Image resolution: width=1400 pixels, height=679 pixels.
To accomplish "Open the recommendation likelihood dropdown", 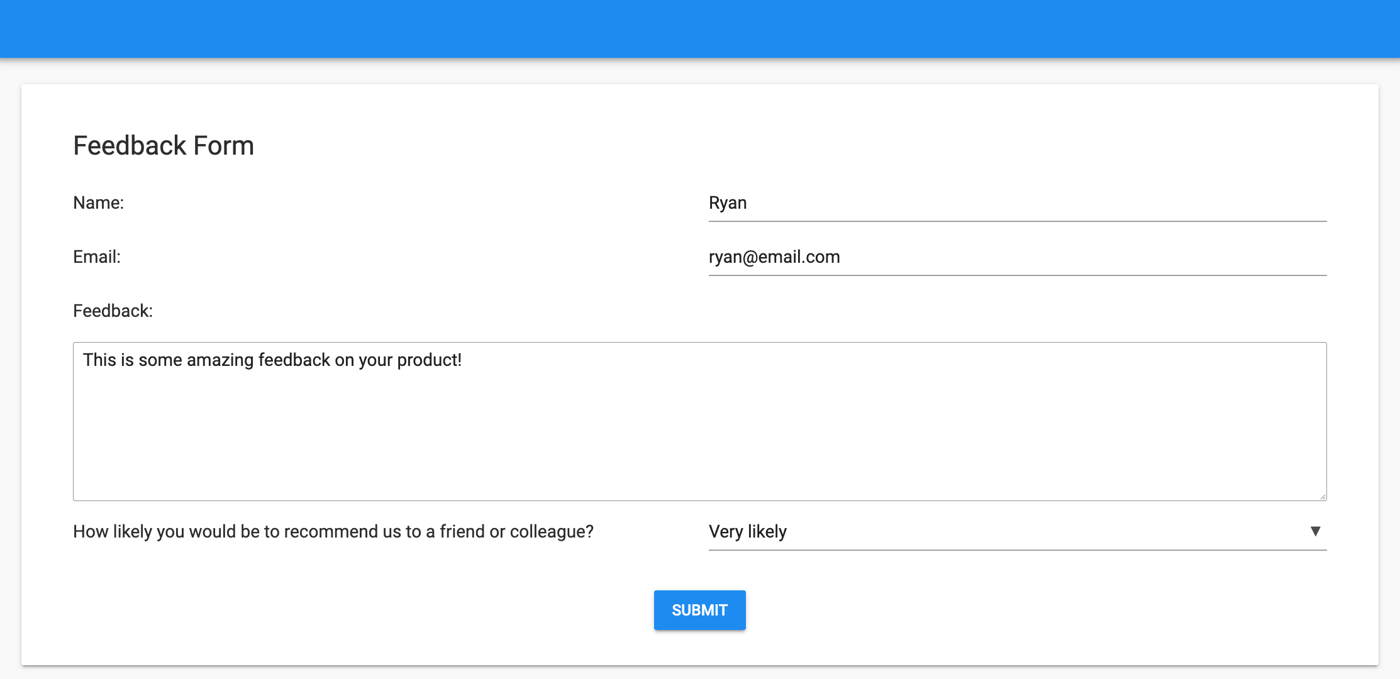I will pyautogui.click(x=1006, y=532).
